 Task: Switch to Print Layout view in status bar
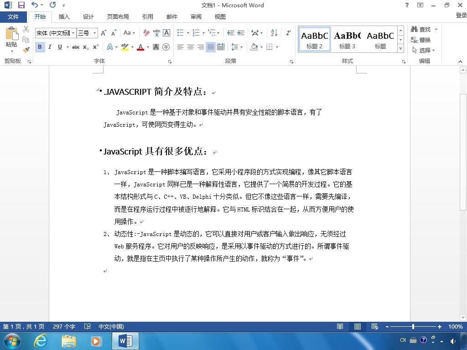[x=358, y=326]
